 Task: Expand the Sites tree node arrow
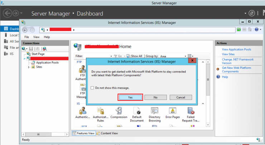coord(29,67)
